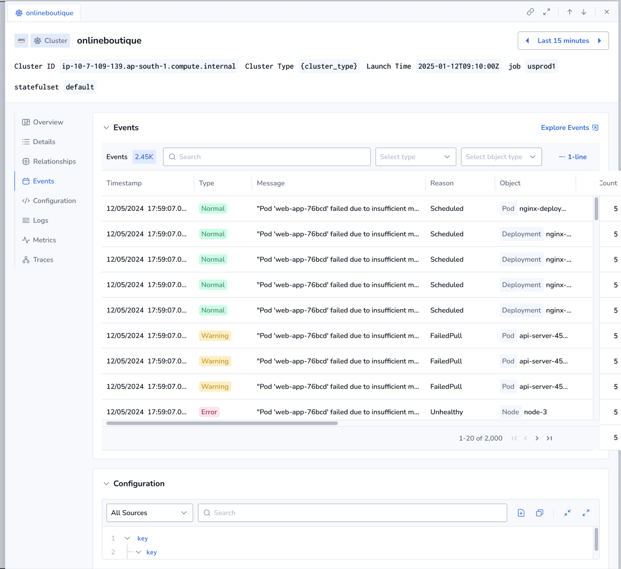Open the Select object type dropdown
Viewport: 621px width, 569px height.
click(x=501, y=157)
